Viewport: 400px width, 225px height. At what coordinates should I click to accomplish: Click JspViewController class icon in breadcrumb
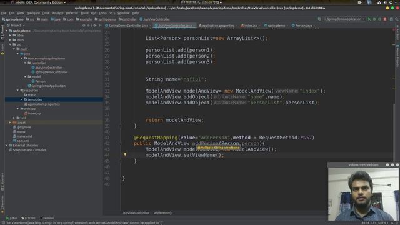point(141,19)
